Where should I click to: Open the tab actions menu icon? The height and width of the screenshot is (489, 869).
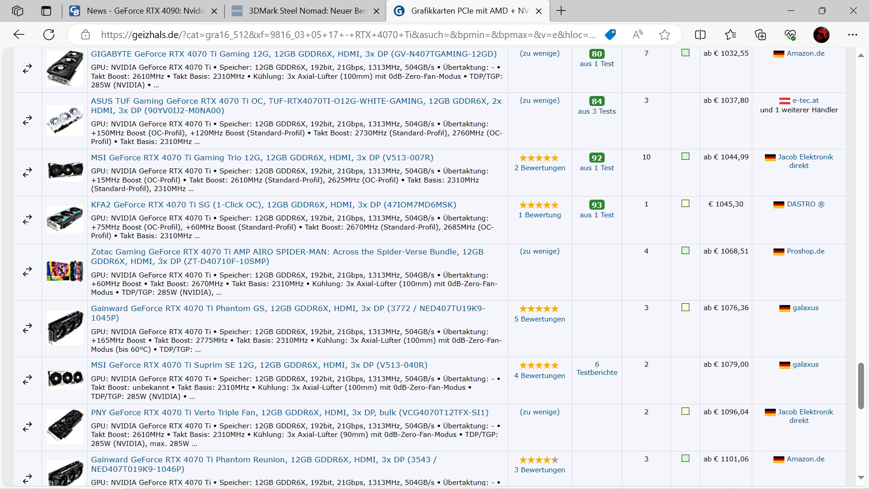46,11
